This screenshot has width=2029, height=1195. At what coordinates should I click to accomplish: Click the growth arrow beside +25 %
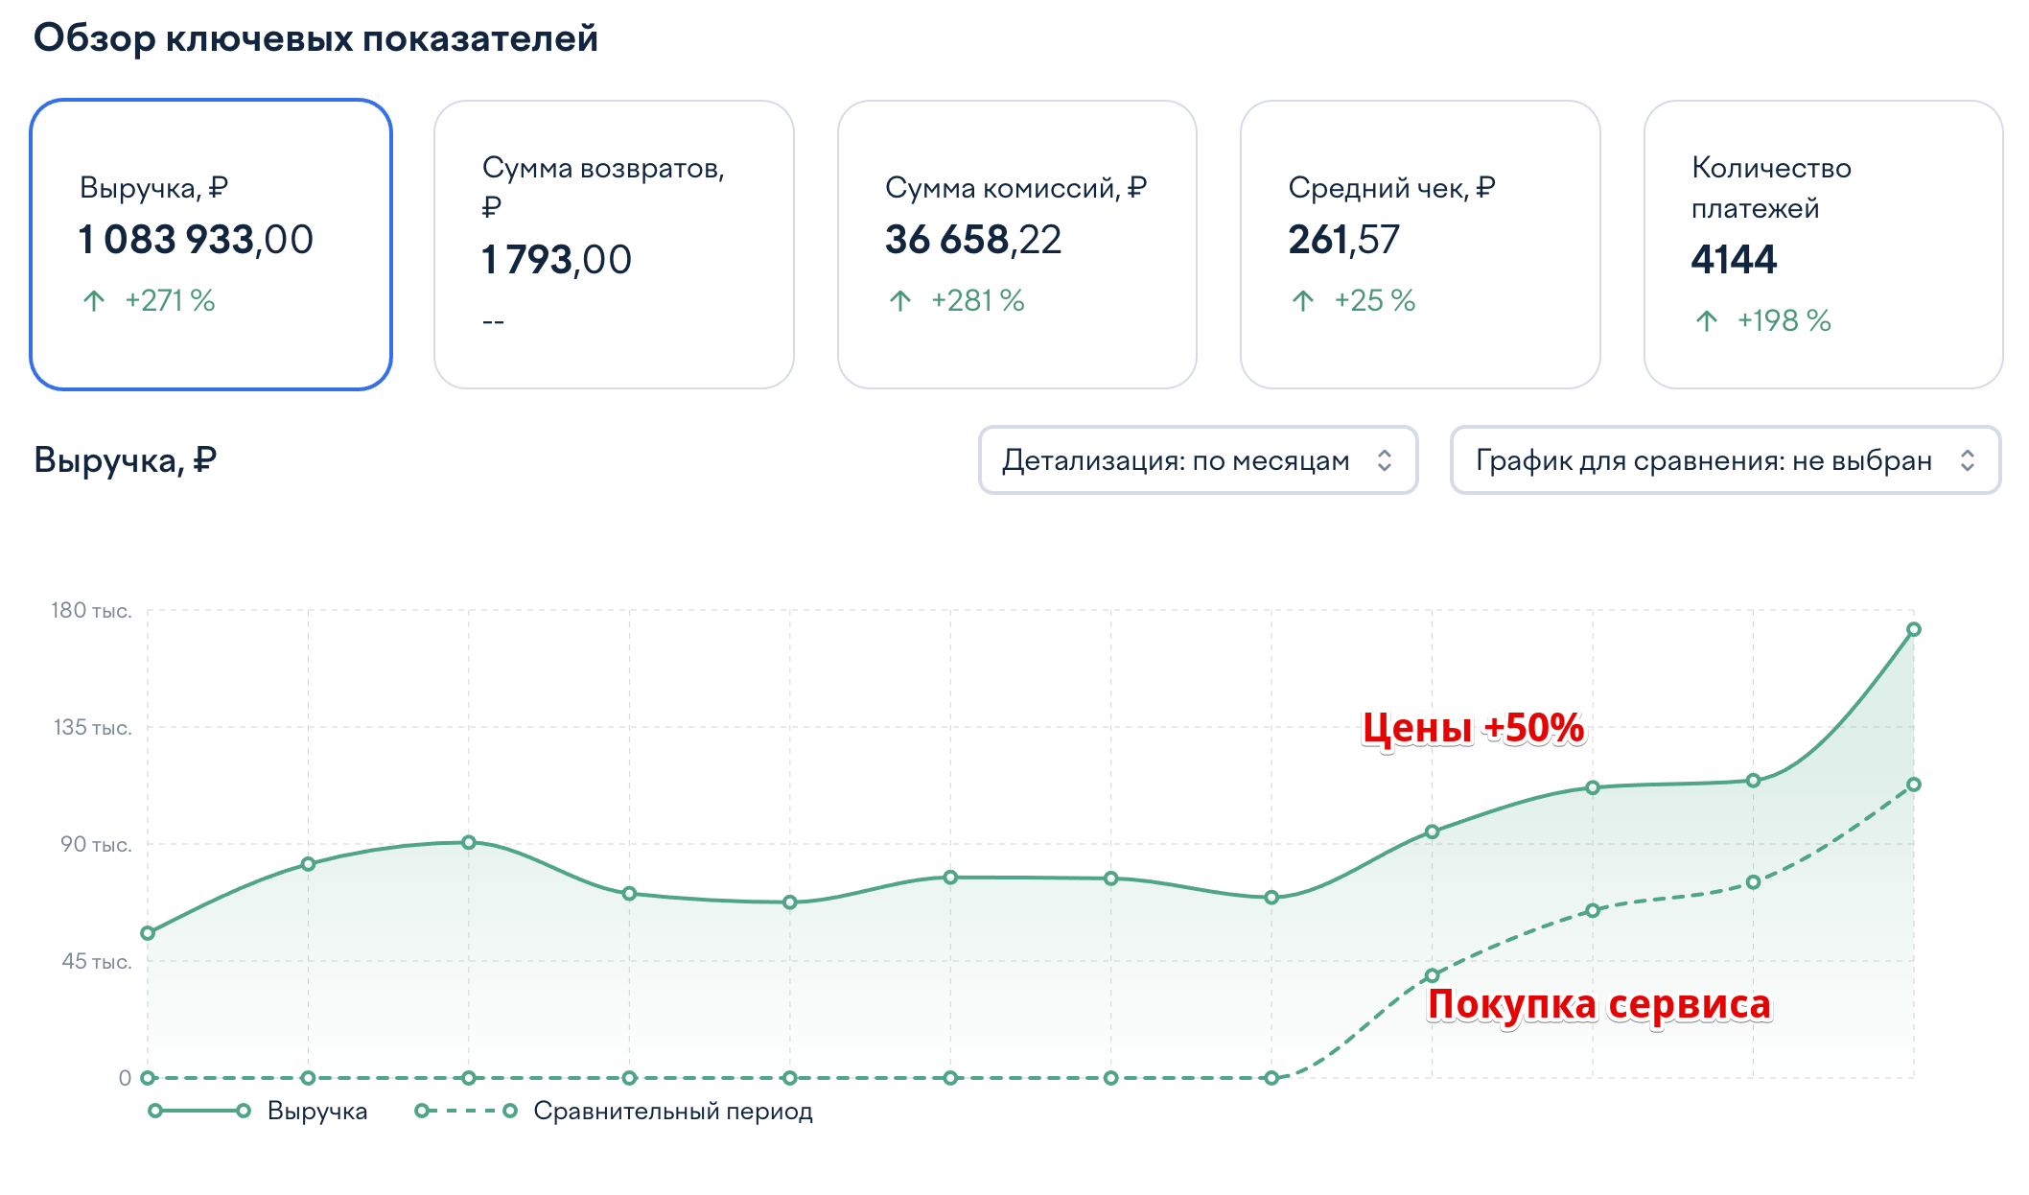tap(1302, 301)
